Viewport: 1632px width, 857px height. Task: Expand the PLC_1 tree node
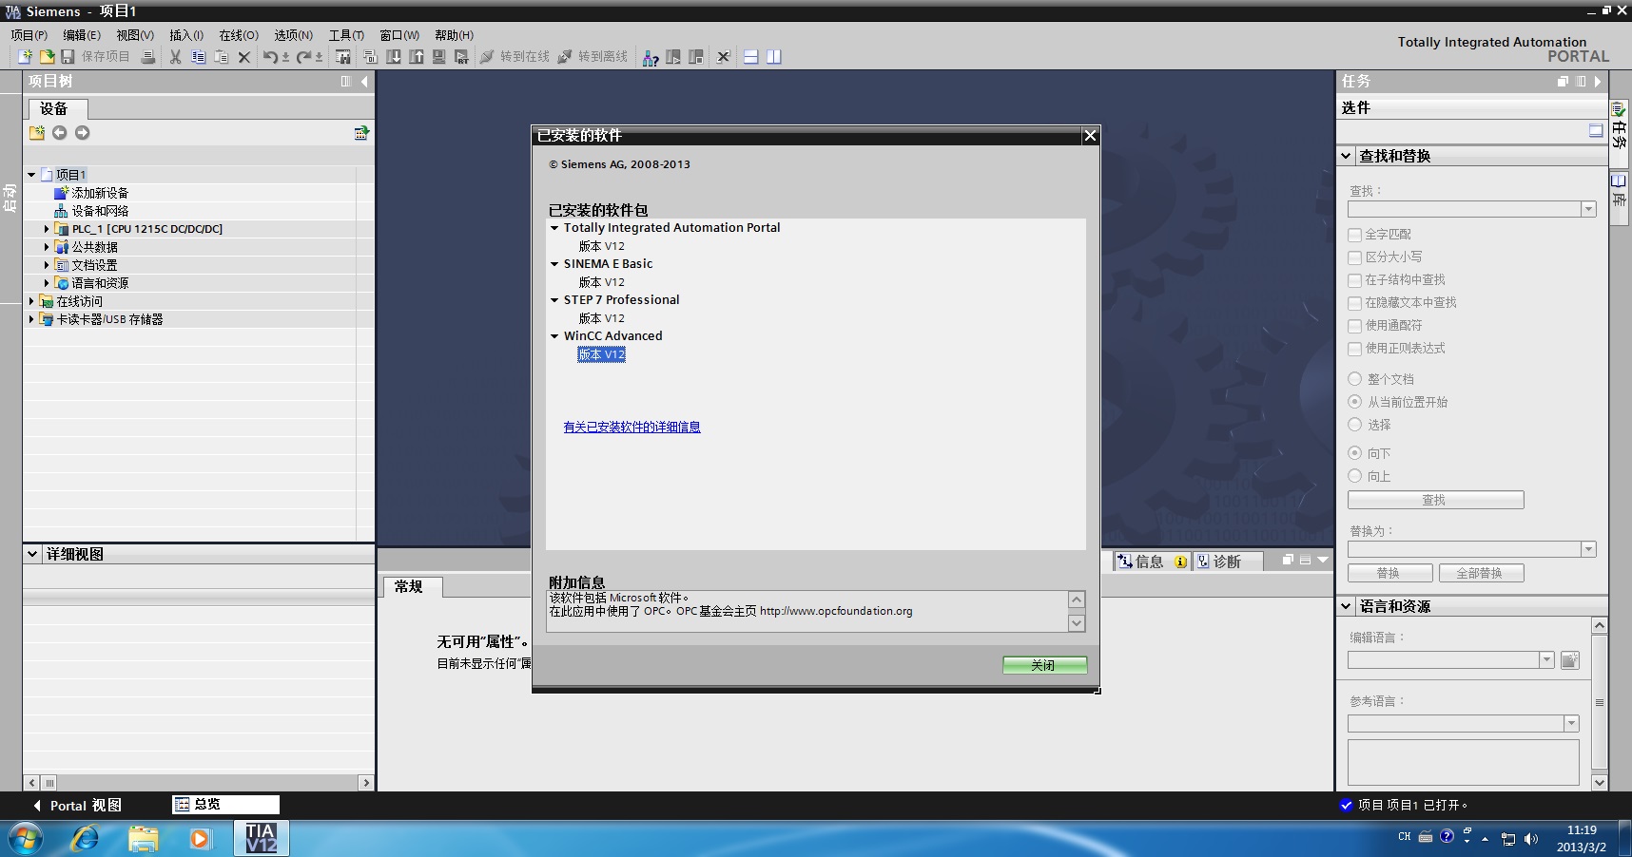[x=47, y=229]
